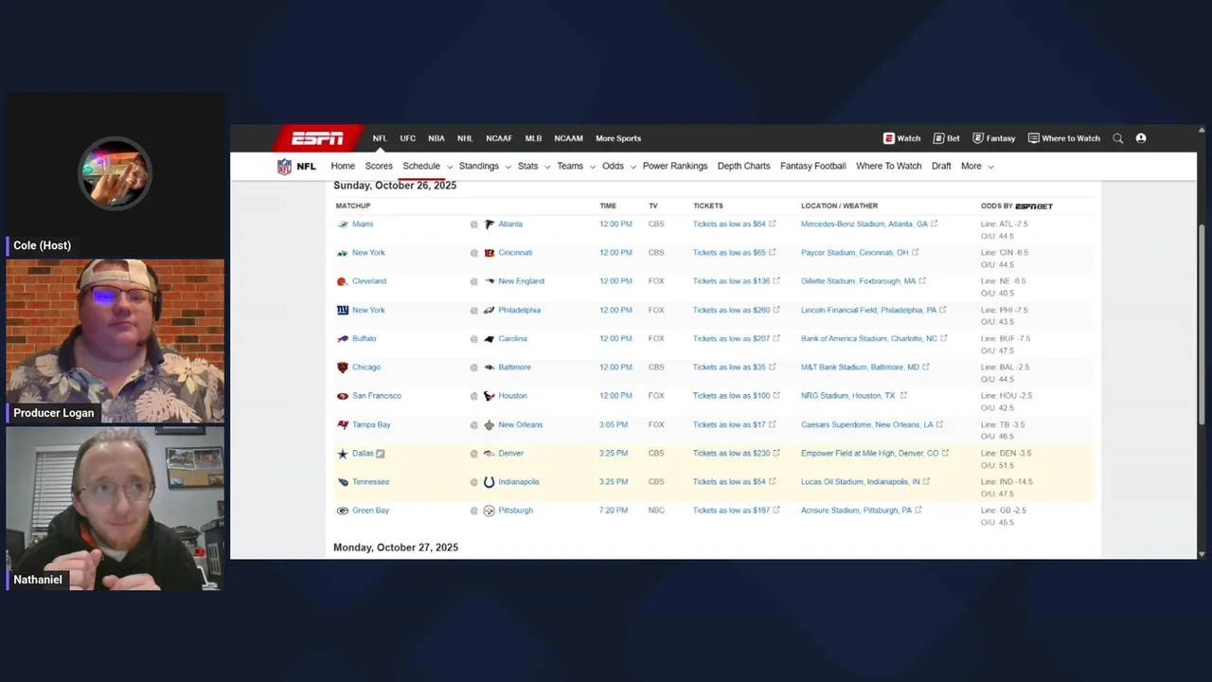This screenshot has width=1212, height=682.
Task: Click the Cleveland Browns team logo
Action: tap(343, 281)
